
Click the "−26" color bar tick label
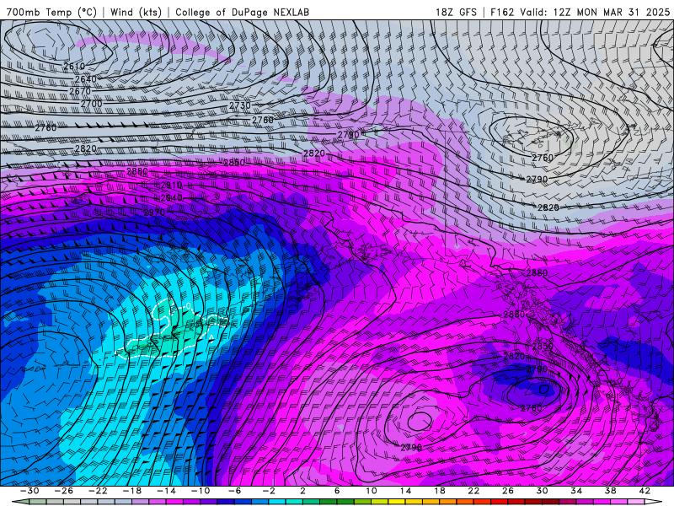pos(64,491)
